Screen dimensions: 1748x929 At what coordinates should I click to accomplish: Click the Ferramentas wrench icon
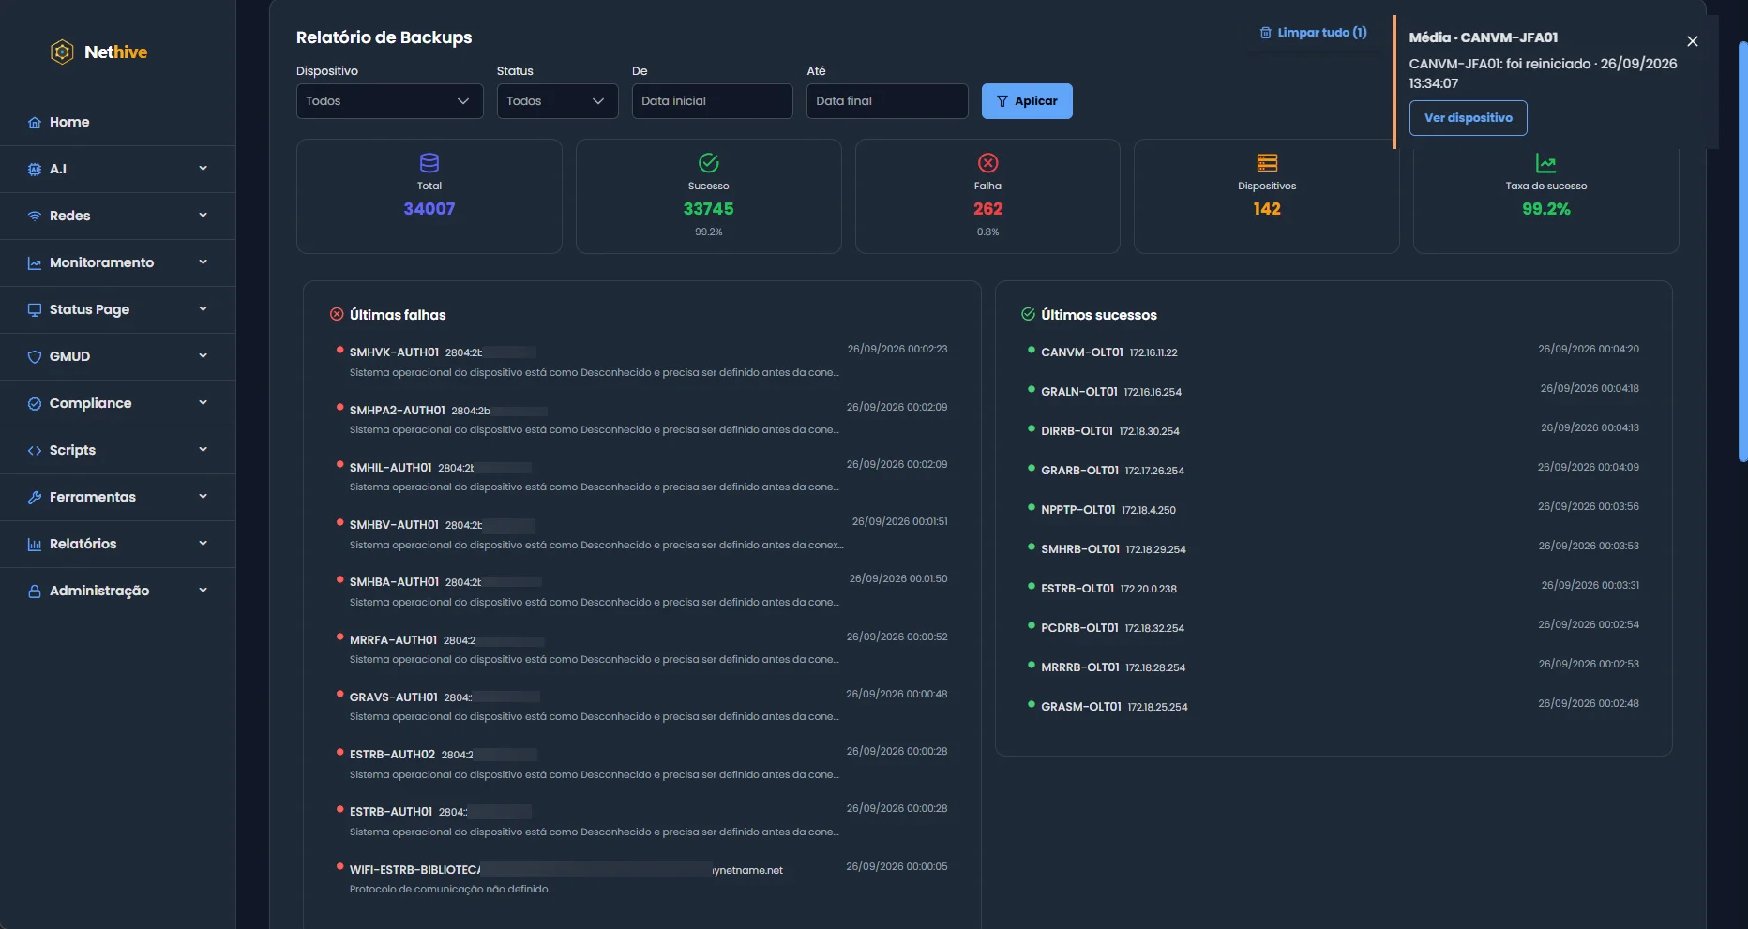35,498
